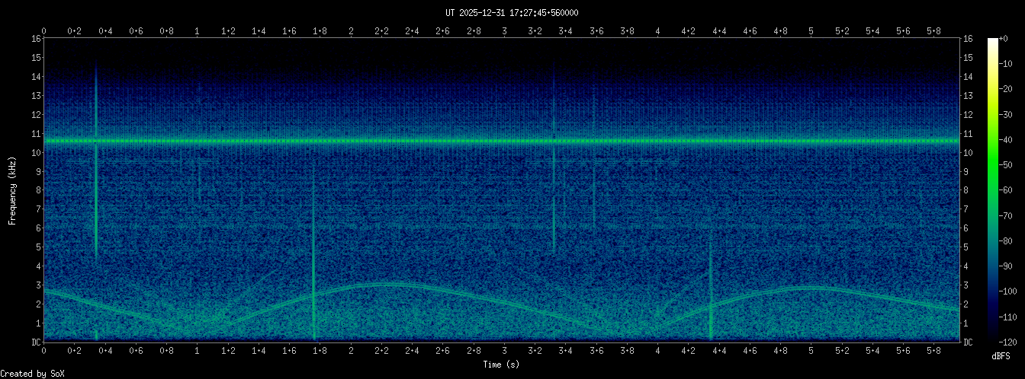Image resolution: width=1025 pixels, height=379 pixels.
Task: Click the 3 second tick on bottom time axis
Action: (x=505, y=352)
